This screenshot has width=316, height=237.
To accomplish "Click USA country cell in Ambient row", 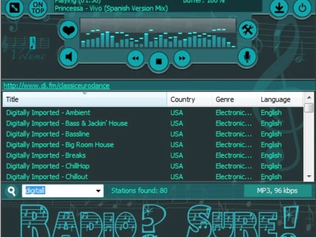I will point(177,113).
